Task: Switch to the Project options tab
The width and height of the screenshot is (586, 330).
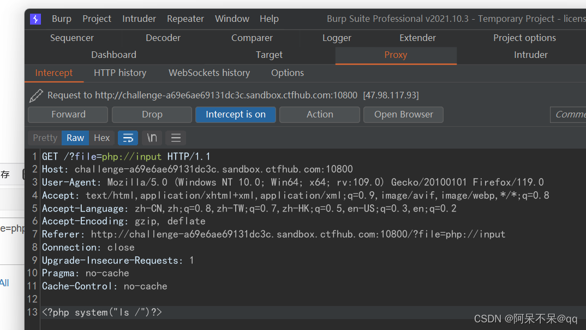Action: [524, 38]
